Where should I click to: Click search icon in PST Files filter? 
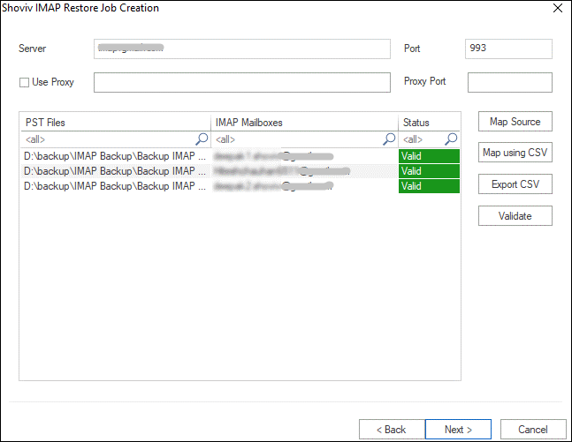(202, 139)
